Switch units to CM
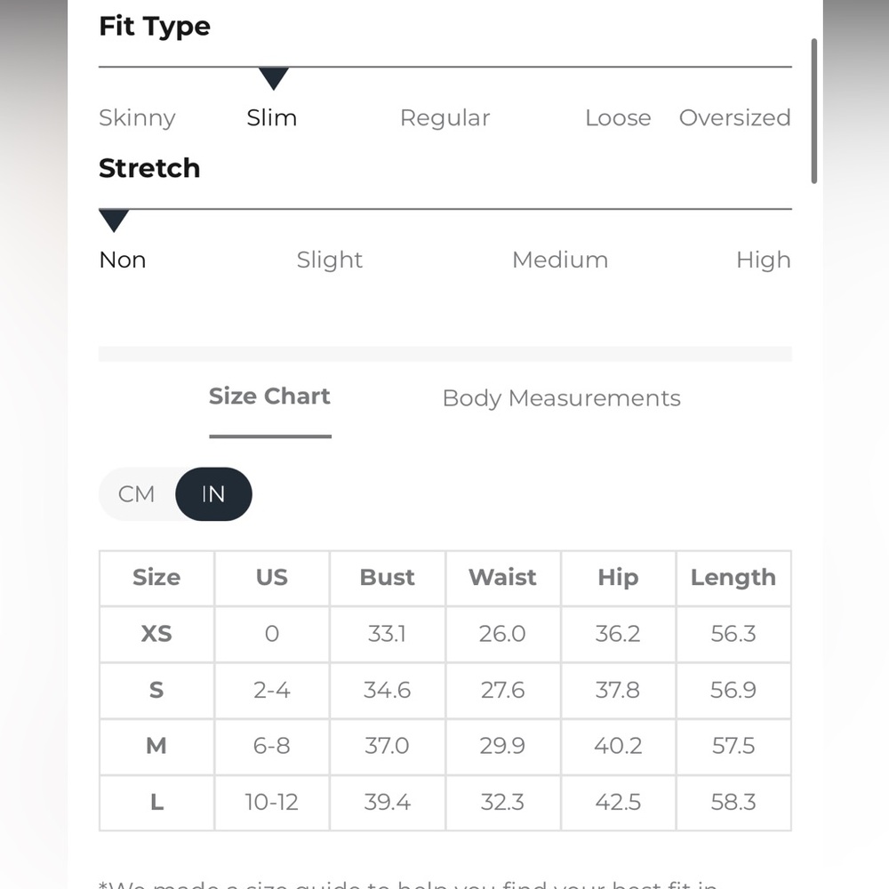Viewport: 889px width, 889px height. [136, 493]
